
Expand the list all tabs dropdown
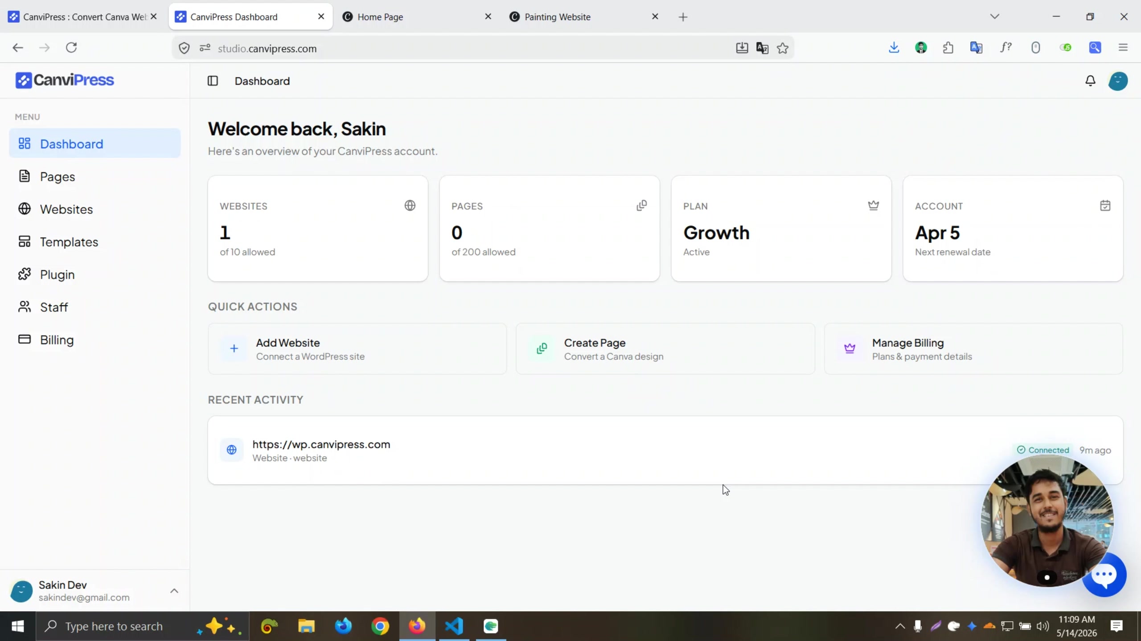click(995, 17)
